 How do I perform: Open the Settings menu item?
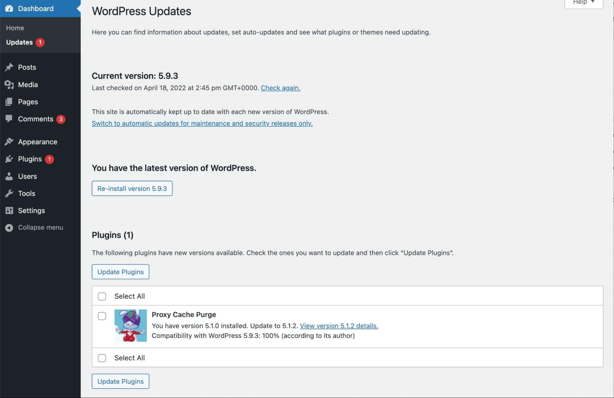tap(31, 210)
